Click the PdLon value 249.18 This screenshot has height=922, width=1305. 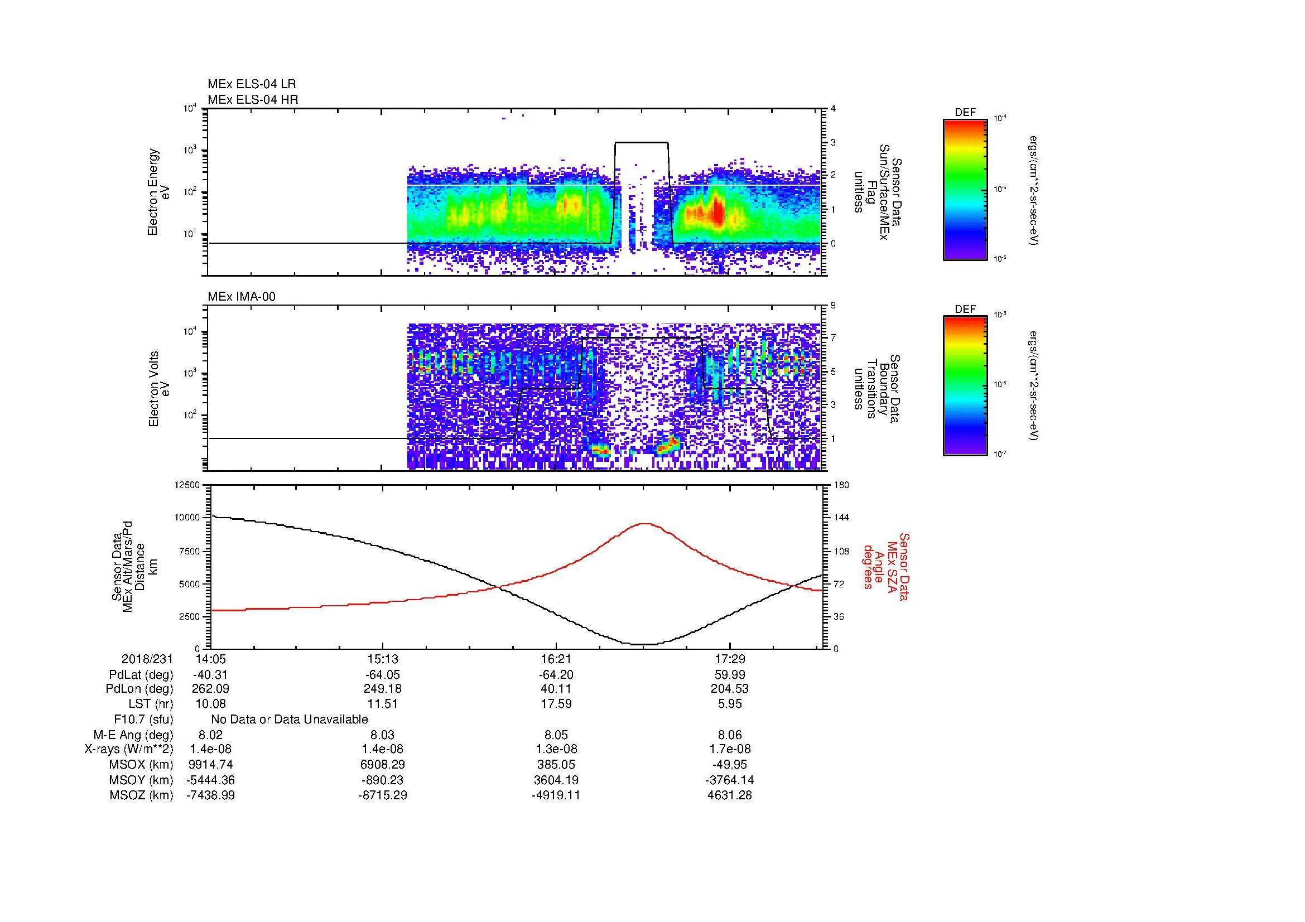click(383, 689)
